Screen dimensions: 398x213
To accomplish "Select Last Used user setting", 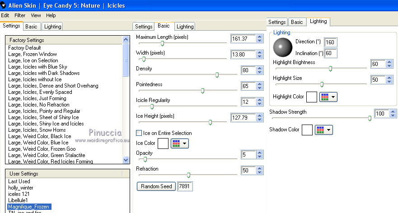I will 19,181.
